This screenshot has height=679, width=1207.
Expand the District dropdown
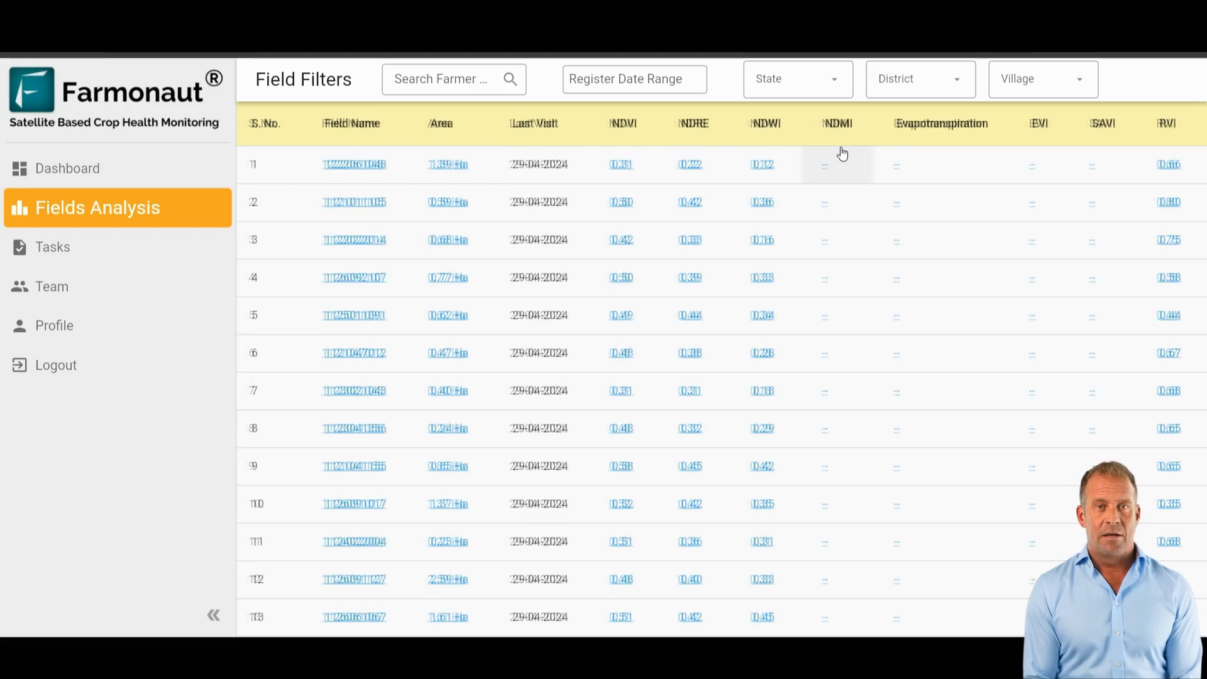[x=920, y=79]
